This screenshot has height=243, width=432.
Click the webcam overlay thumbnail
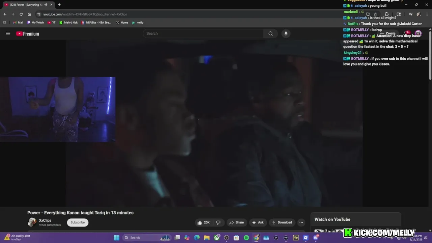(58, 109)
